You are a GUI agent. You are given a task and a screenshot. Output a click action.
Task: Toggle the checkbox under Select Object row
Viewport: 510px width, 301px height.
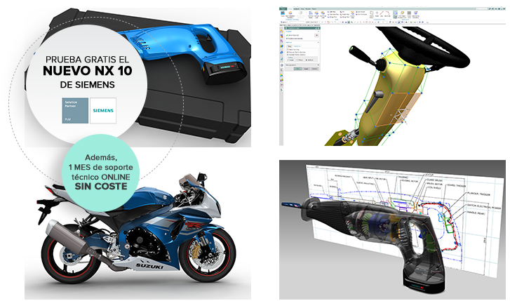(287, 39)
